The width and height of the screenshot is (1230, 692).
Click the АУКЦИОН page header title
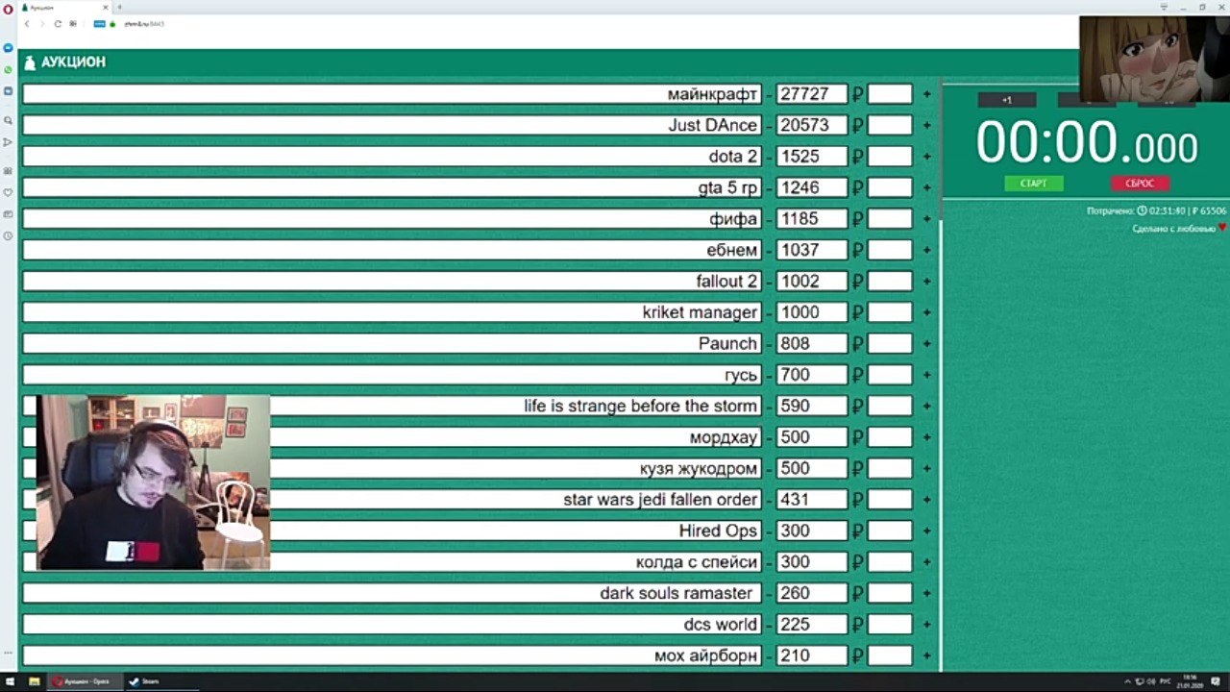[73, 62]
